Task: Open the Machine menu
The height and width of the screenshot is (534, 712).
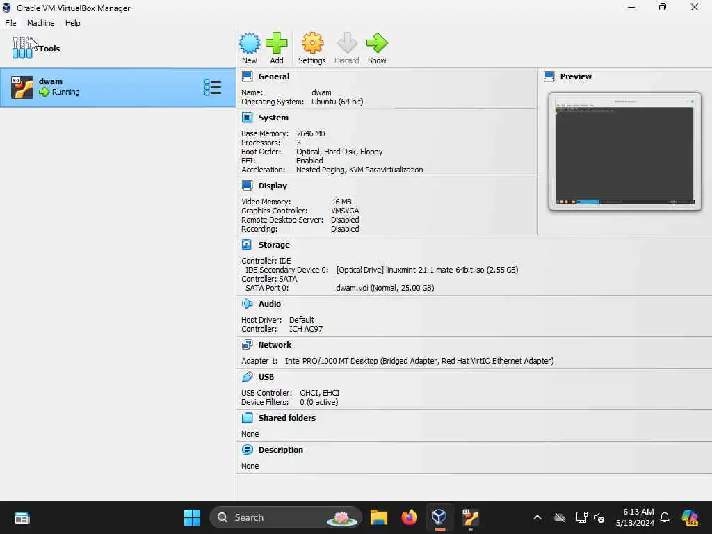Action: pyautogui.click(x=41, y=23)
